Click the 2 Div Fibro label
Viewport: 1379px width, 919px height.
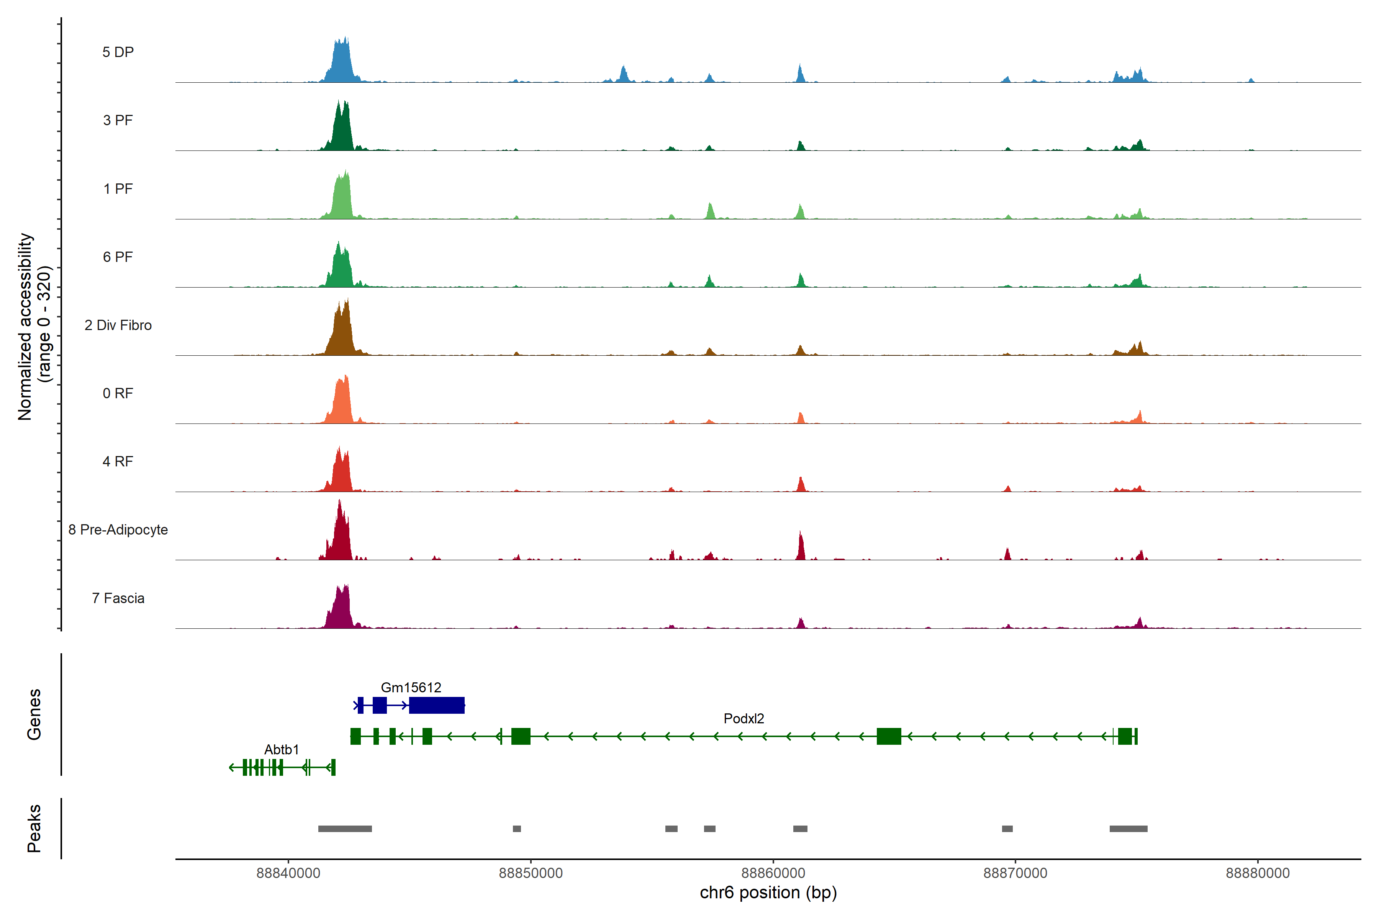[118, 325]
